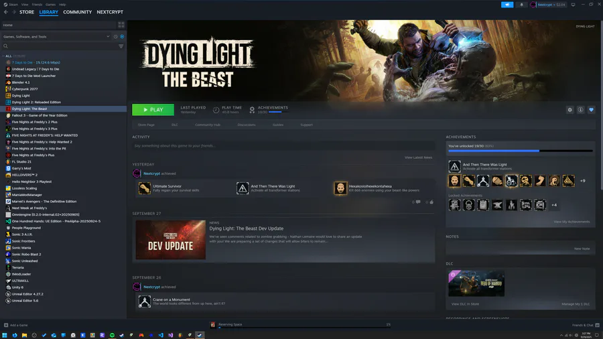This screenshot has width=603, height=339.
Task: Open the Games menu
Action: pos(50,5)
